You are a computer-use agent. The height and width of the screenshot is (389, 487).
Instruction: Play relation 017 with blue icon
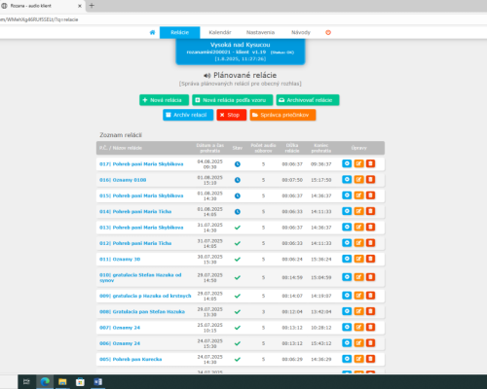point(347,163)
